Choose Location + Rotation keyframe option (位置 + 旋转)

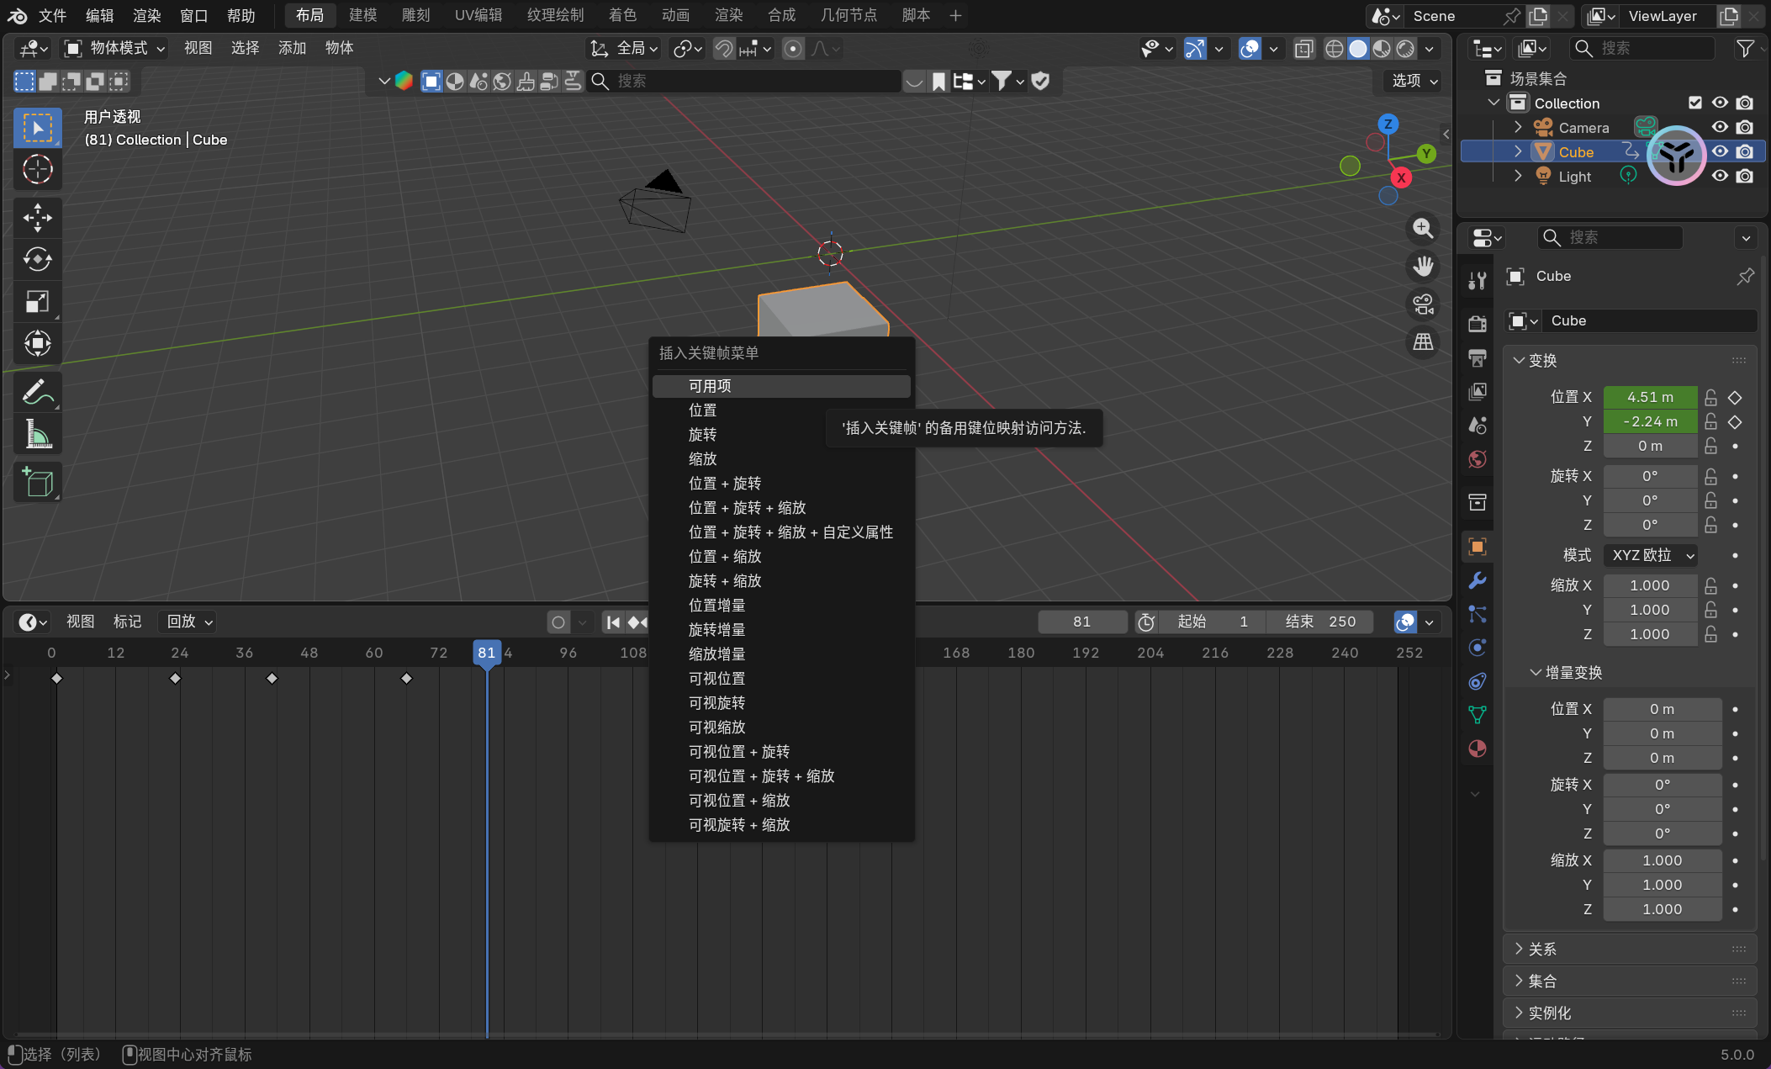[724, 483]
